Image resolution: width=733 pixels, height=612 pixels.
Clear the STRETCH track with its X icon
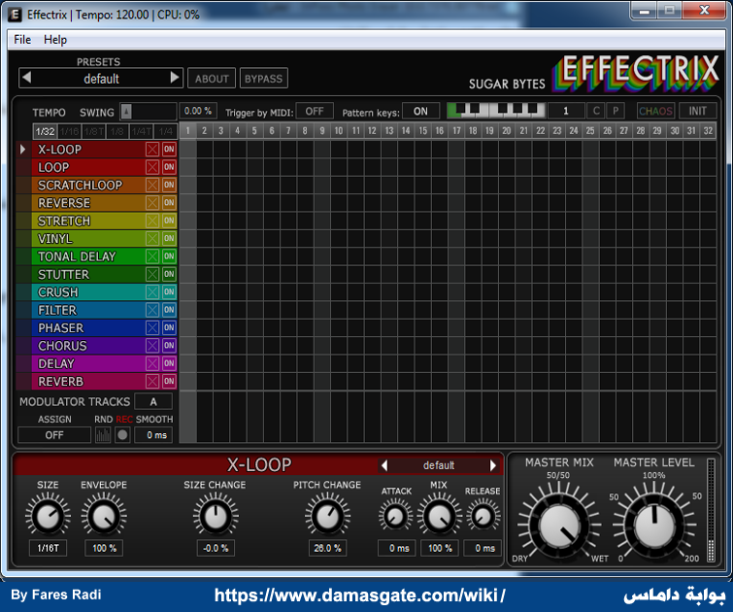click(152, 221)
